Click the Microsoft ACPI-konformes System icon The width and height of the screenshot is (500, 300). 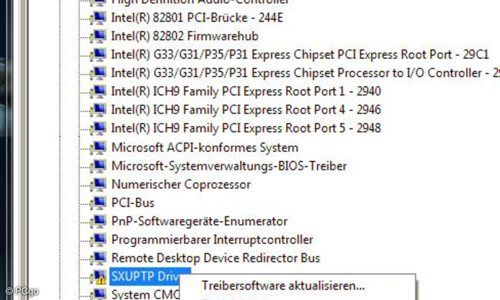[98, 147]
